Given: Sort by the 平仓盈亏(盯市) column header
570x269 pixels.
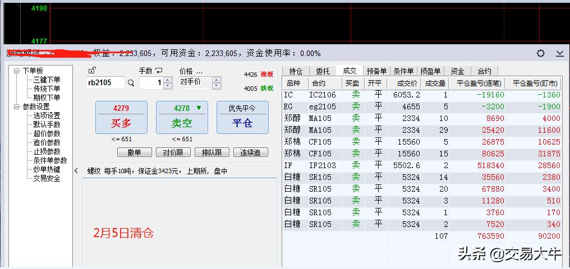Looking at the screenshot, I should [534, 83].
